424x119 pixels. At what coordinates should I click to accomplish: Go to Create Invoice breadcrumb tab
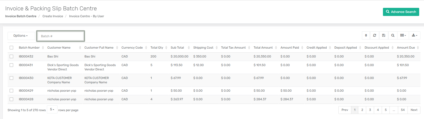click(x=53, y=16)
